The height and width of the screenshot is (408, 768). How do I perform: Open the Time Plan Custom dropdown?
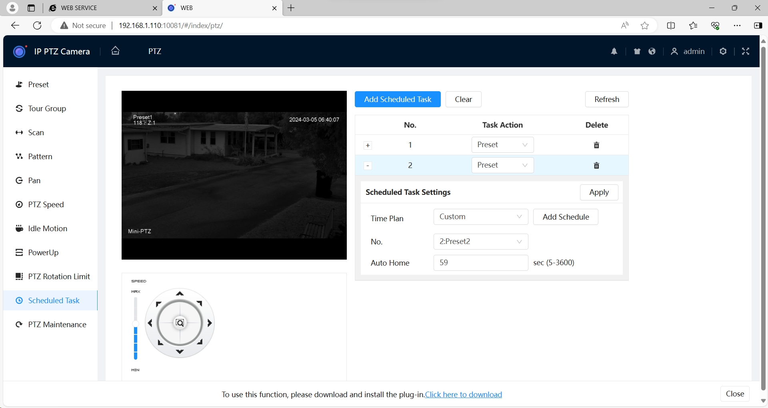click(480, 217)
